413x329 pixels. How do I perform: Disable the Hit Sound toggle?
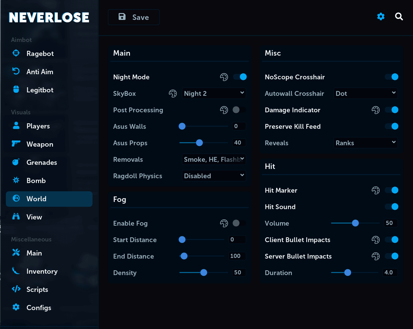pos(391,207)
